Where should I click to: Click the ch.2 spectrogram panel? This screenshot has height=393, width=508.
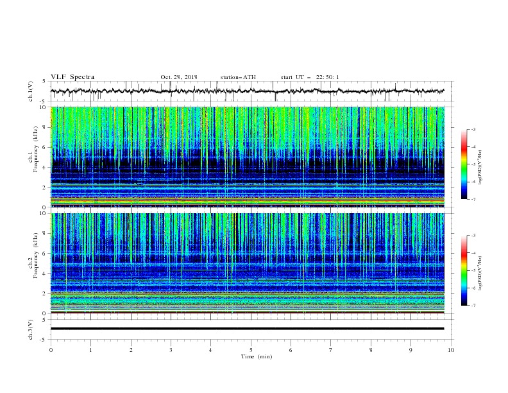tap(248, 263)
